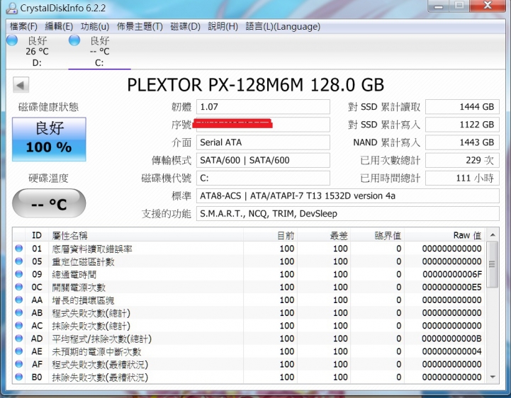Click the total host reads value 1444 GB
The image size is (511, 398).
[x=462, y=107]
